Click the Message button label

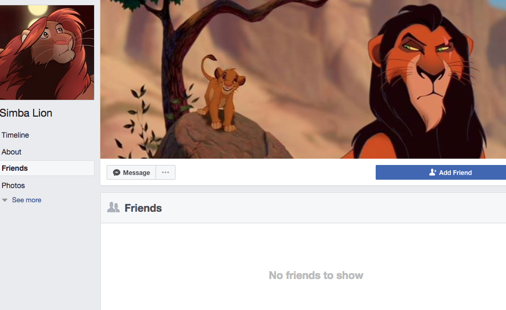click(136, 172)
